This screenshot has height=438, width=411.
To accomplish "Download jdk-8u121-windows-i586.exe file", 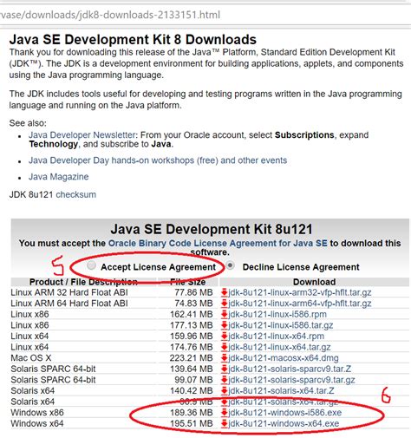I will point(284,413).
